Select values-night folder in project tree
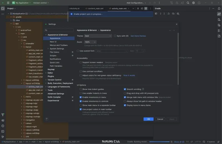The image size is (222, 144). [x=31, y=126]
